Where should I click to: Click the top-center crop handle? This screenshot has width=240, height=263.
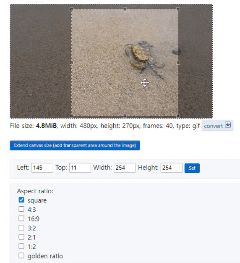point(125,9)
